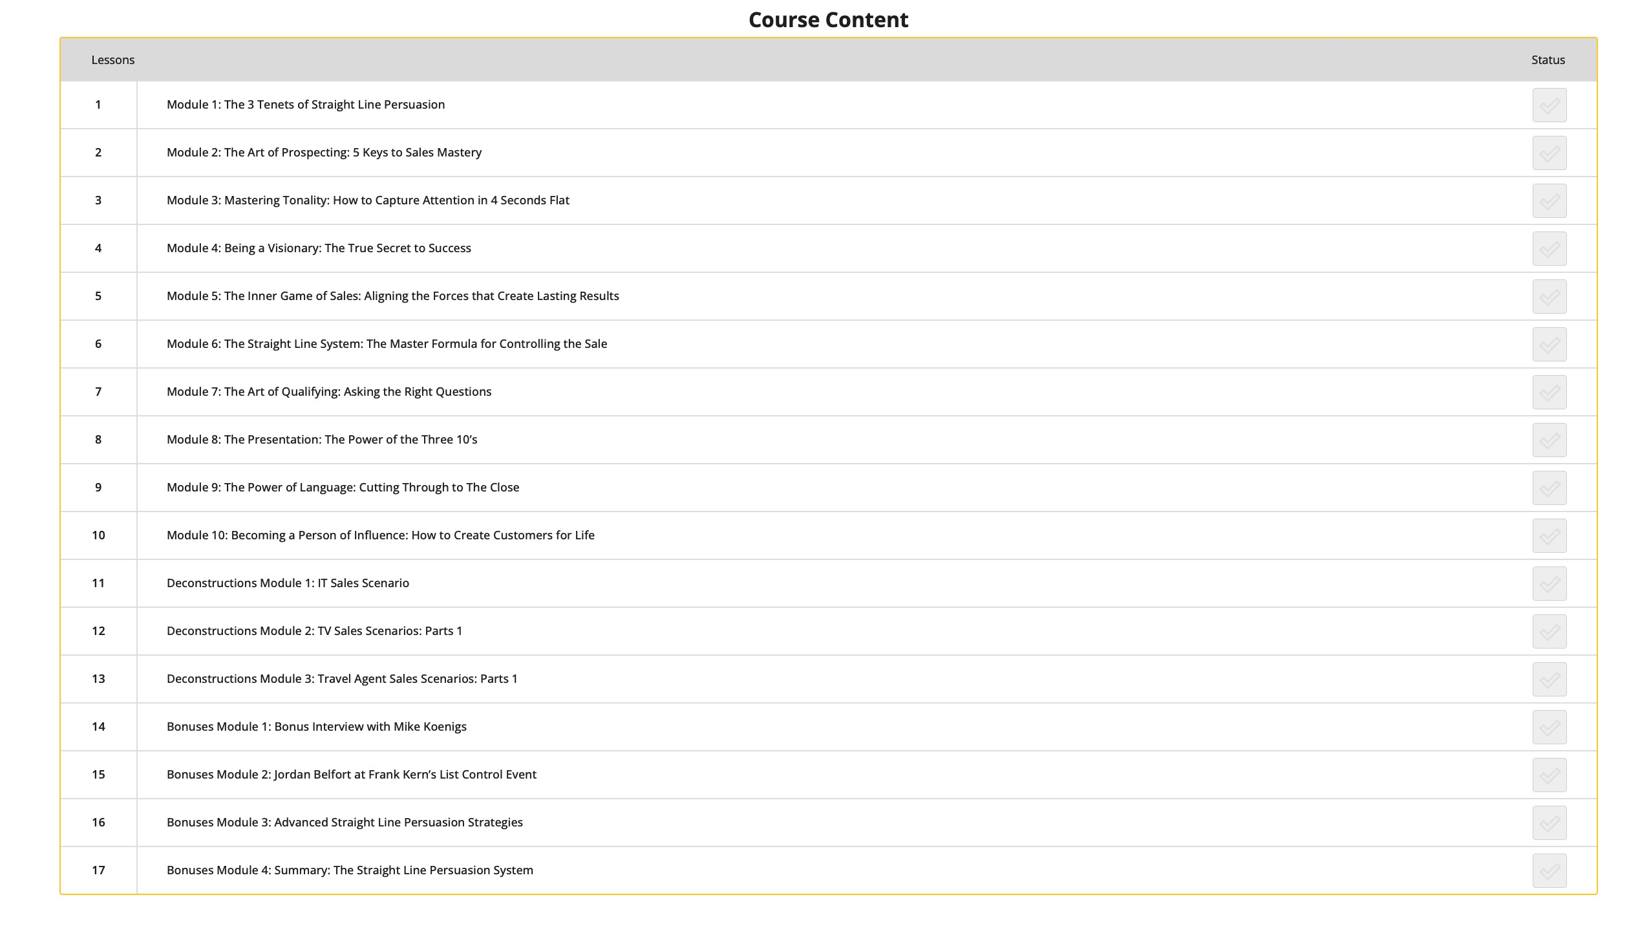1629x948 pixels.
Task: Click status checkmark for Travel Agent Sales Scenarios
Action: coord(1549,679)
